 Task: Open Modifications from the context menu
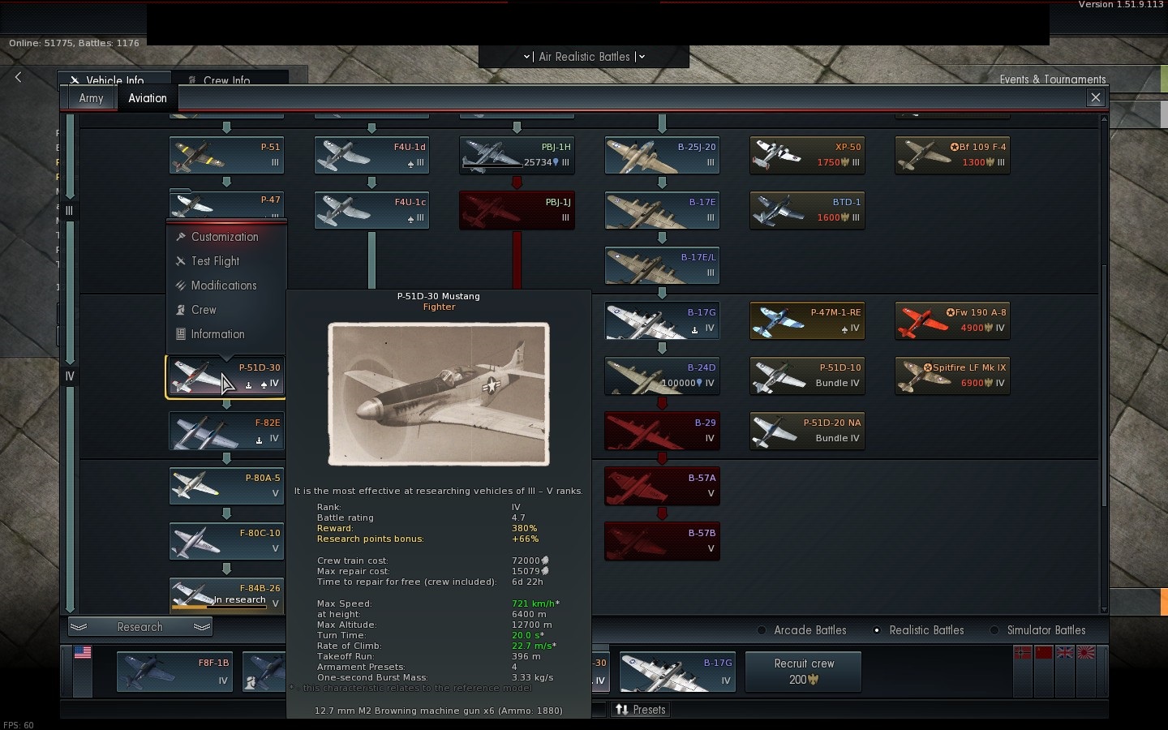[x=225, y=286]
